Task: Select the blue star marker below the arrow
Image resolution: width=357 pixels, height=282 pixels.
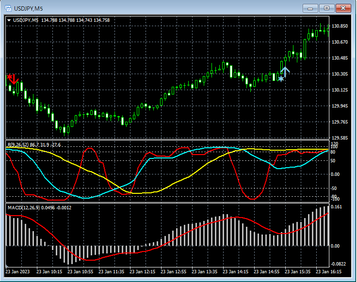Action: pyautogui.click(x=281, y=79)
